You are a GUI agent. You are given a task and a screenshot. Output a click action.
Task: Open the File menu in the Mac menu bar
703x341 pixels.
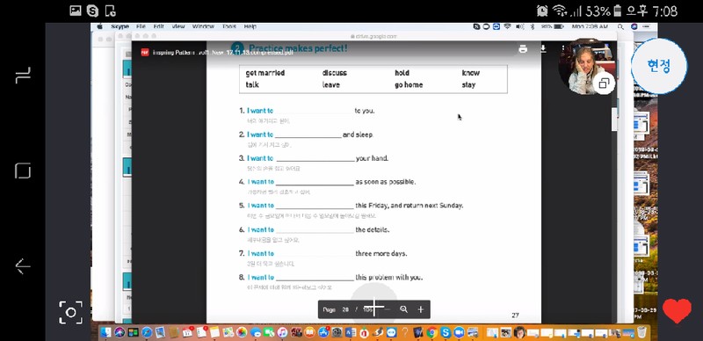point(141,27)
